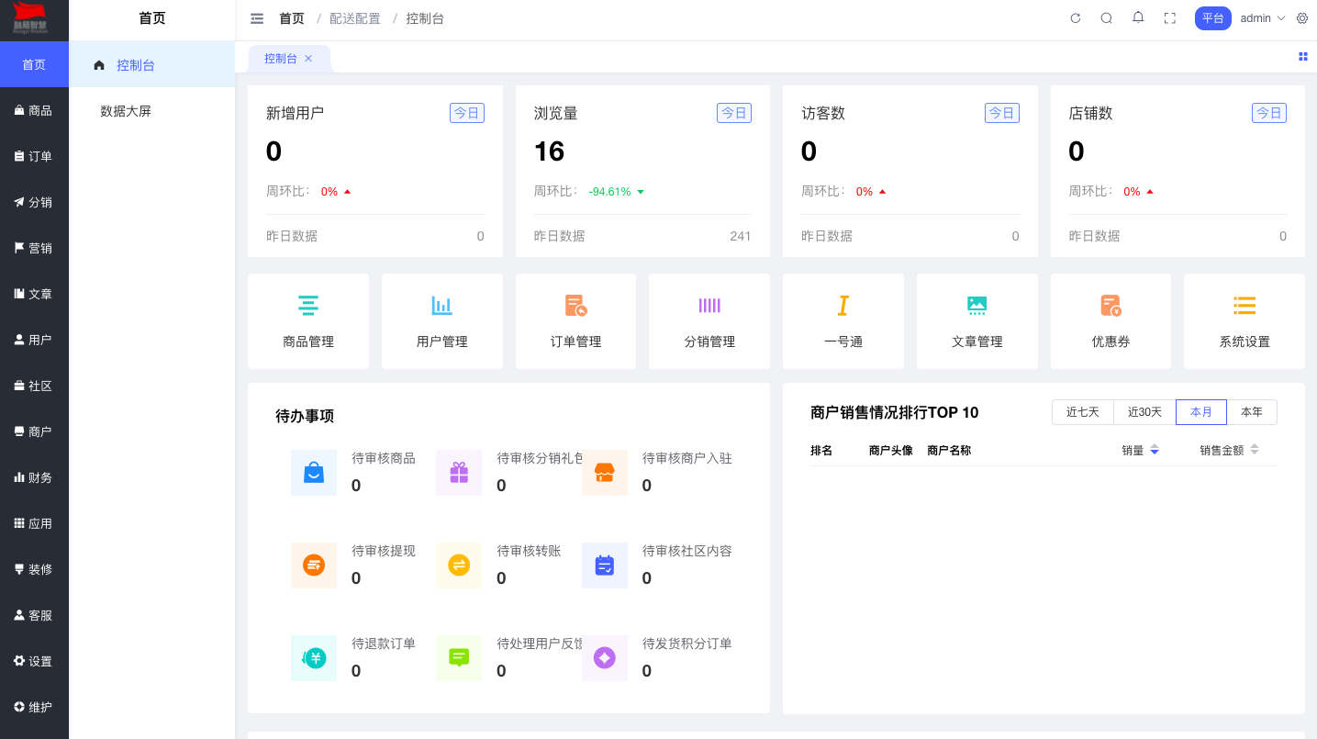Open 优惠券 shortcut card

[1111, 321]
